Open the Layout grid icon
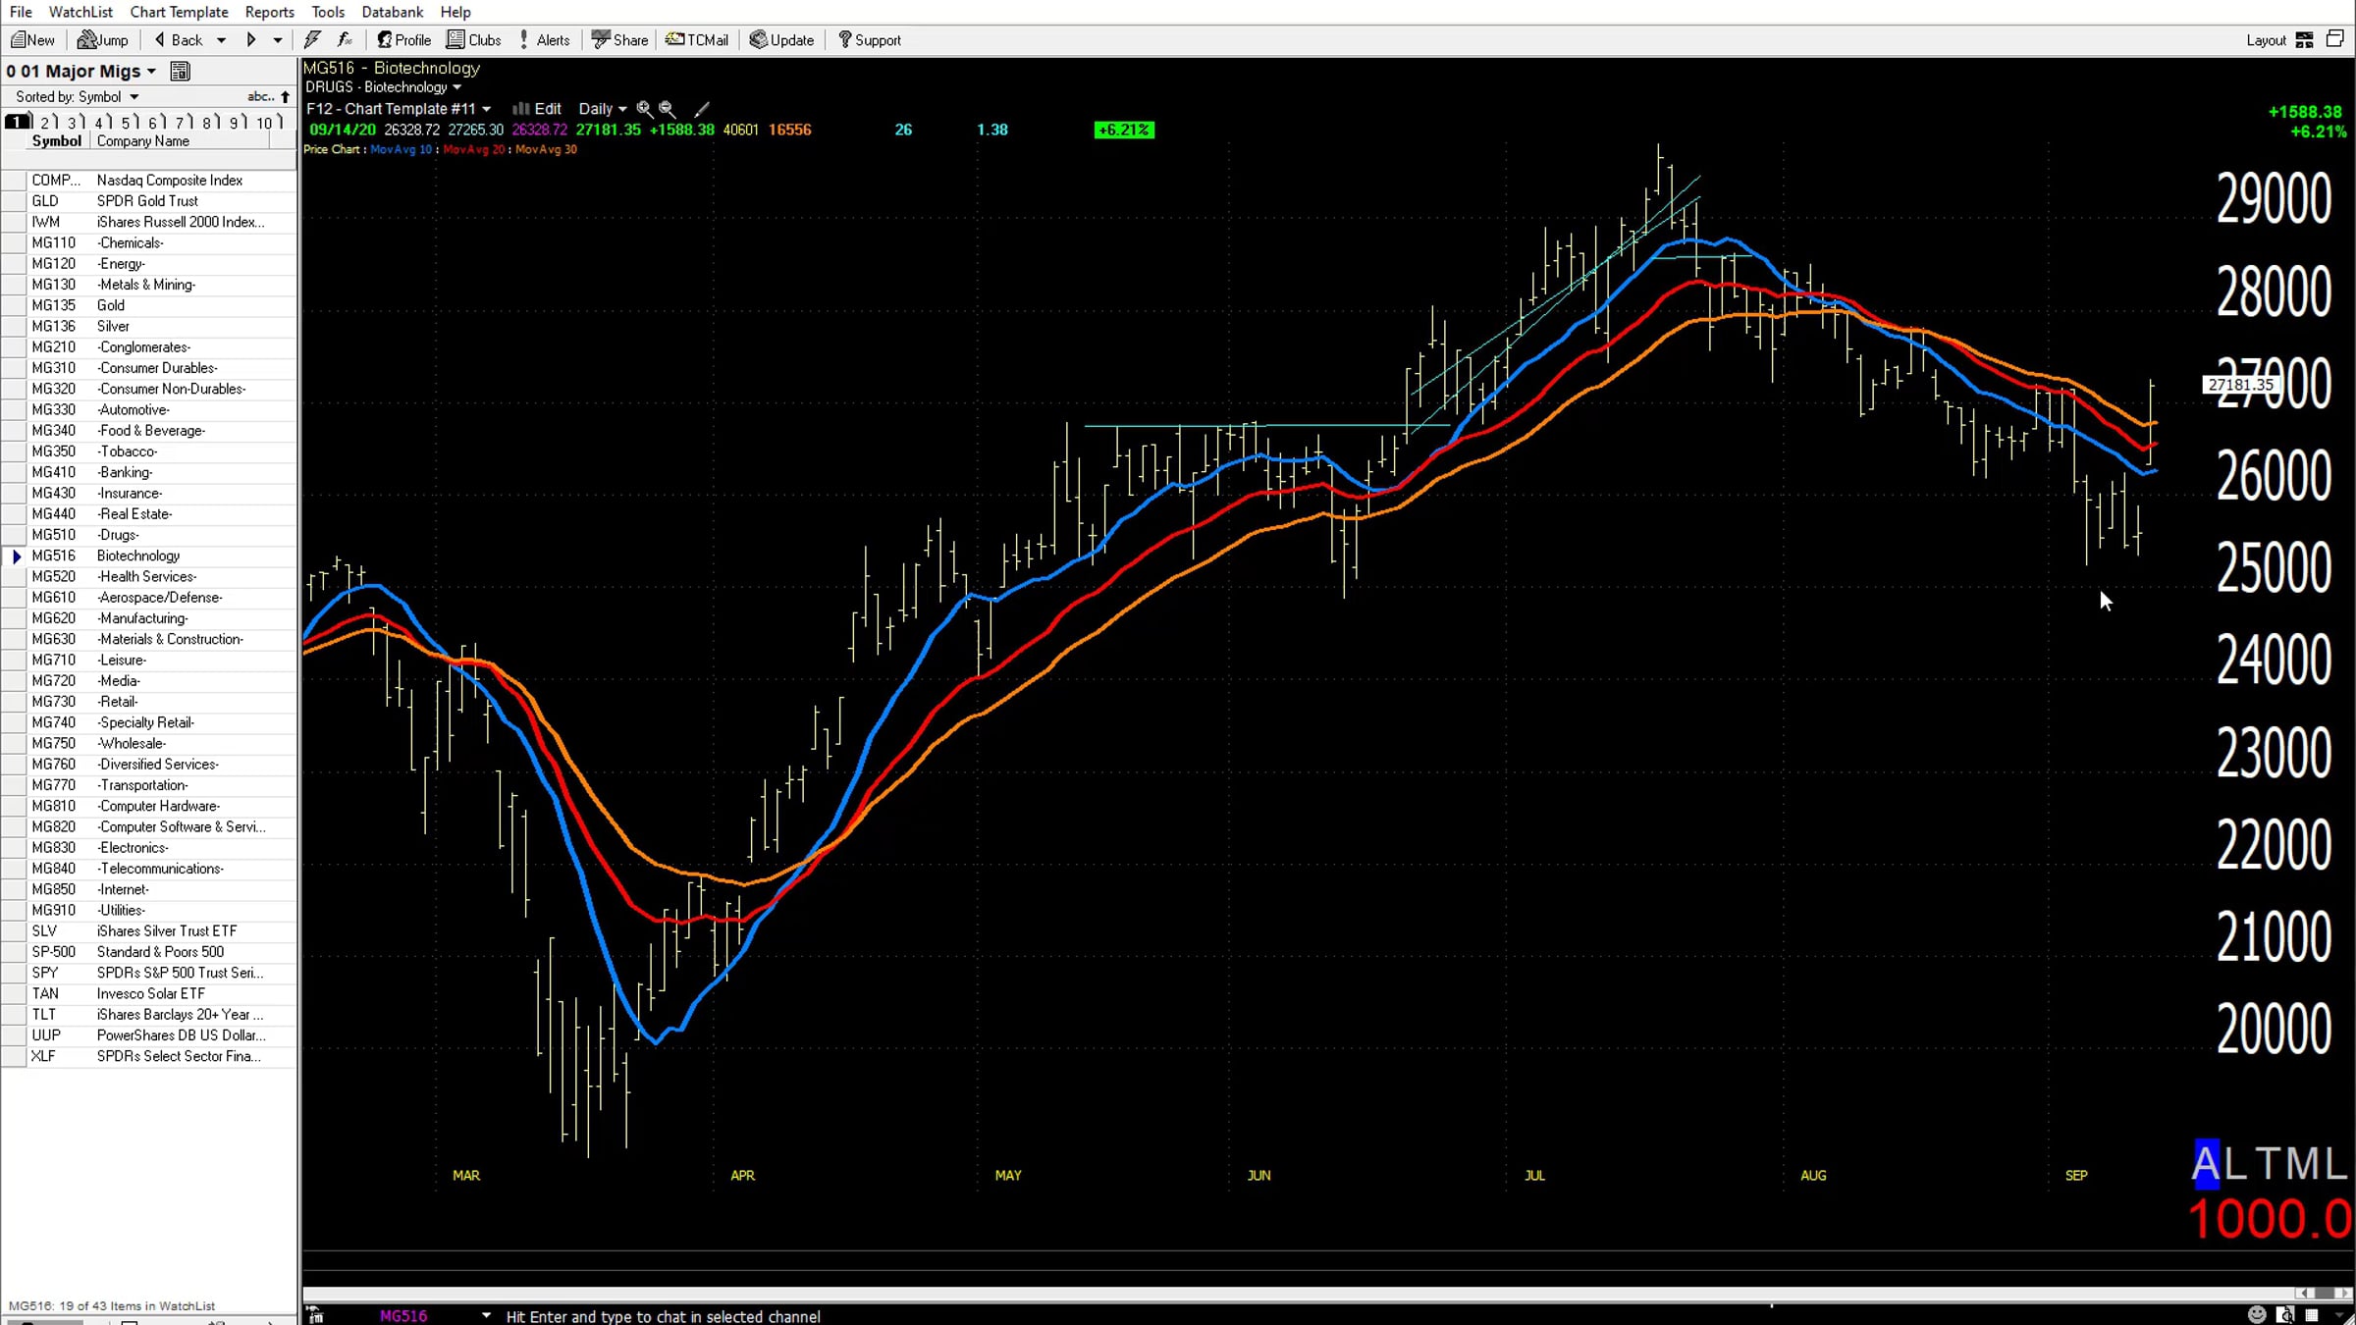The width and height of the screenshot is (2356, 1325). pyautogui.click(x=2305, y=40)
